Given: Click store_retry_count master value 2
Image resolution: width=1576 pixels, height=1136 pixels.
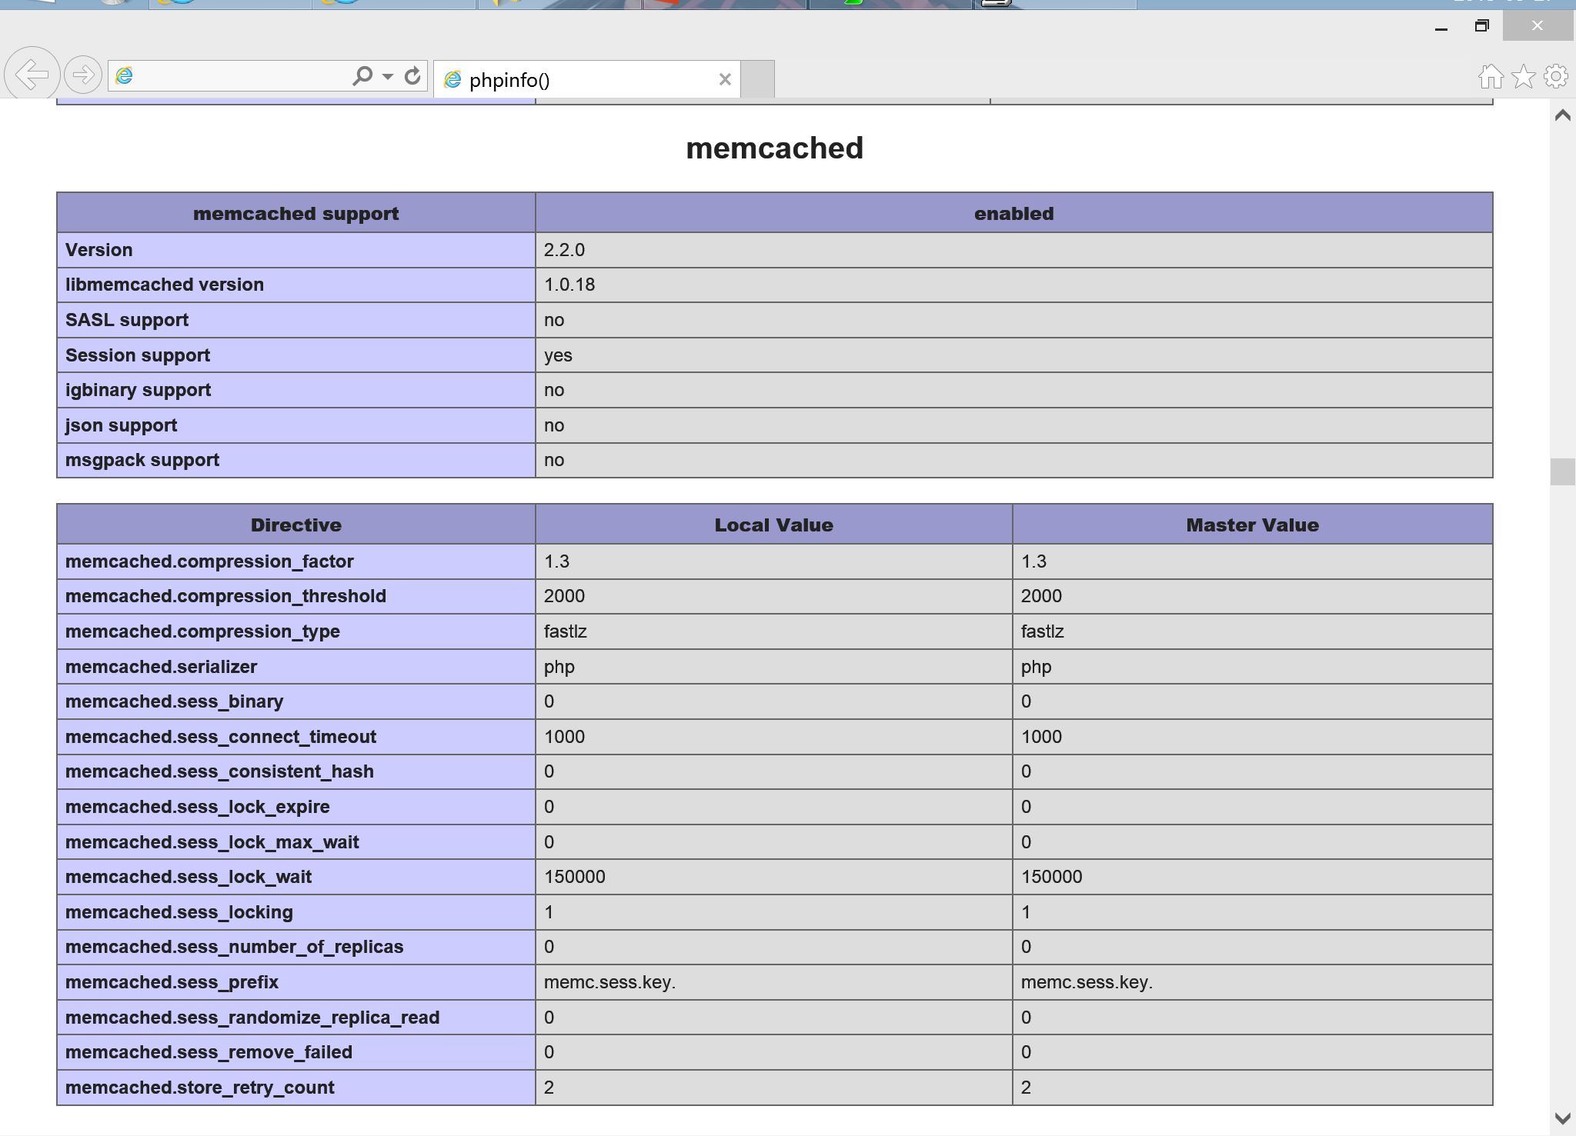Looking at the screenshot, I should [1026, 1088].
